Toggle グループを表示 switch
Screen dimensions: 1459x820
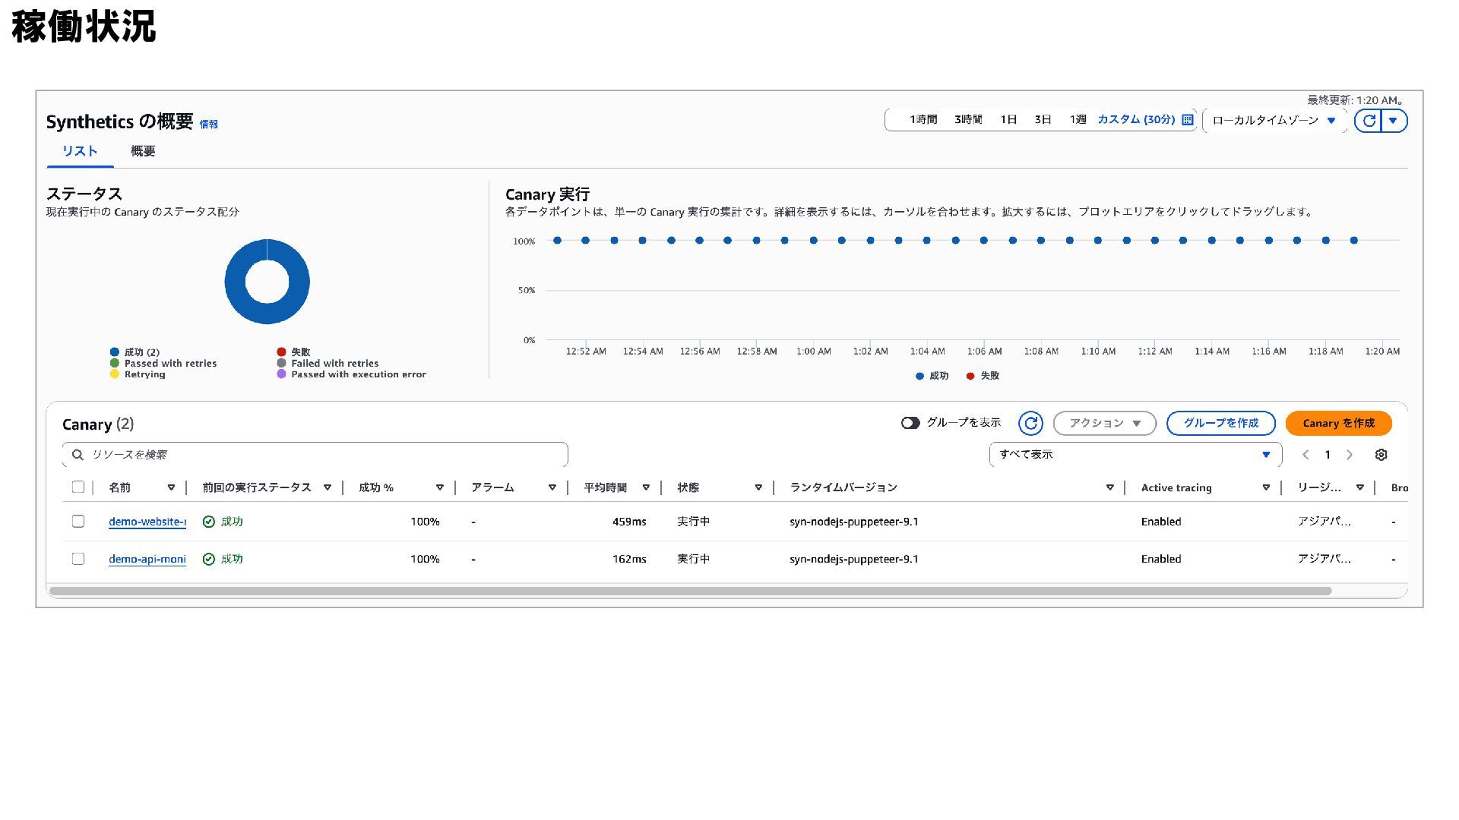tap(910, 423)
